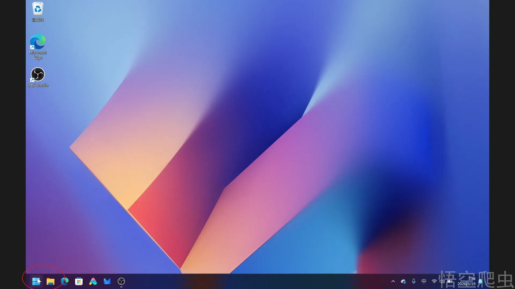Open File Explorer from the taskbar
This screenshot has width=515, height=289.
pos(50,281)
